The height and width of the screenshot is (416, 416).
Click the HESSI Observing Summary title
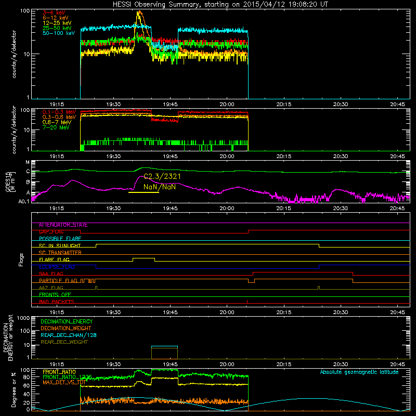[x=220, y=4]
